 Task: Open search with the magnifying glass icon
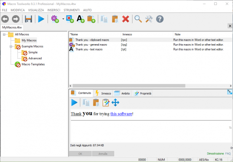(138, 19)
